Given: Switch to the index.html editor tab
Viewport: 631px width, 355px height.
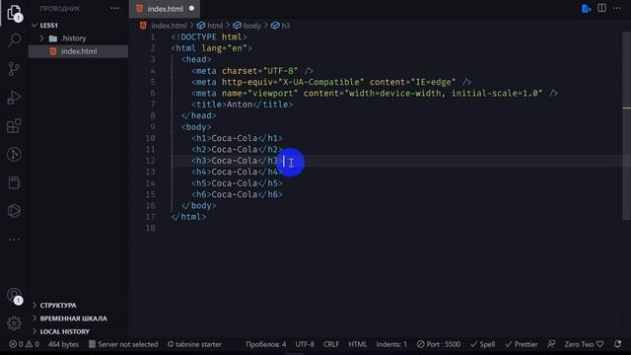Looking at the screenshot, I should (165, 9).
